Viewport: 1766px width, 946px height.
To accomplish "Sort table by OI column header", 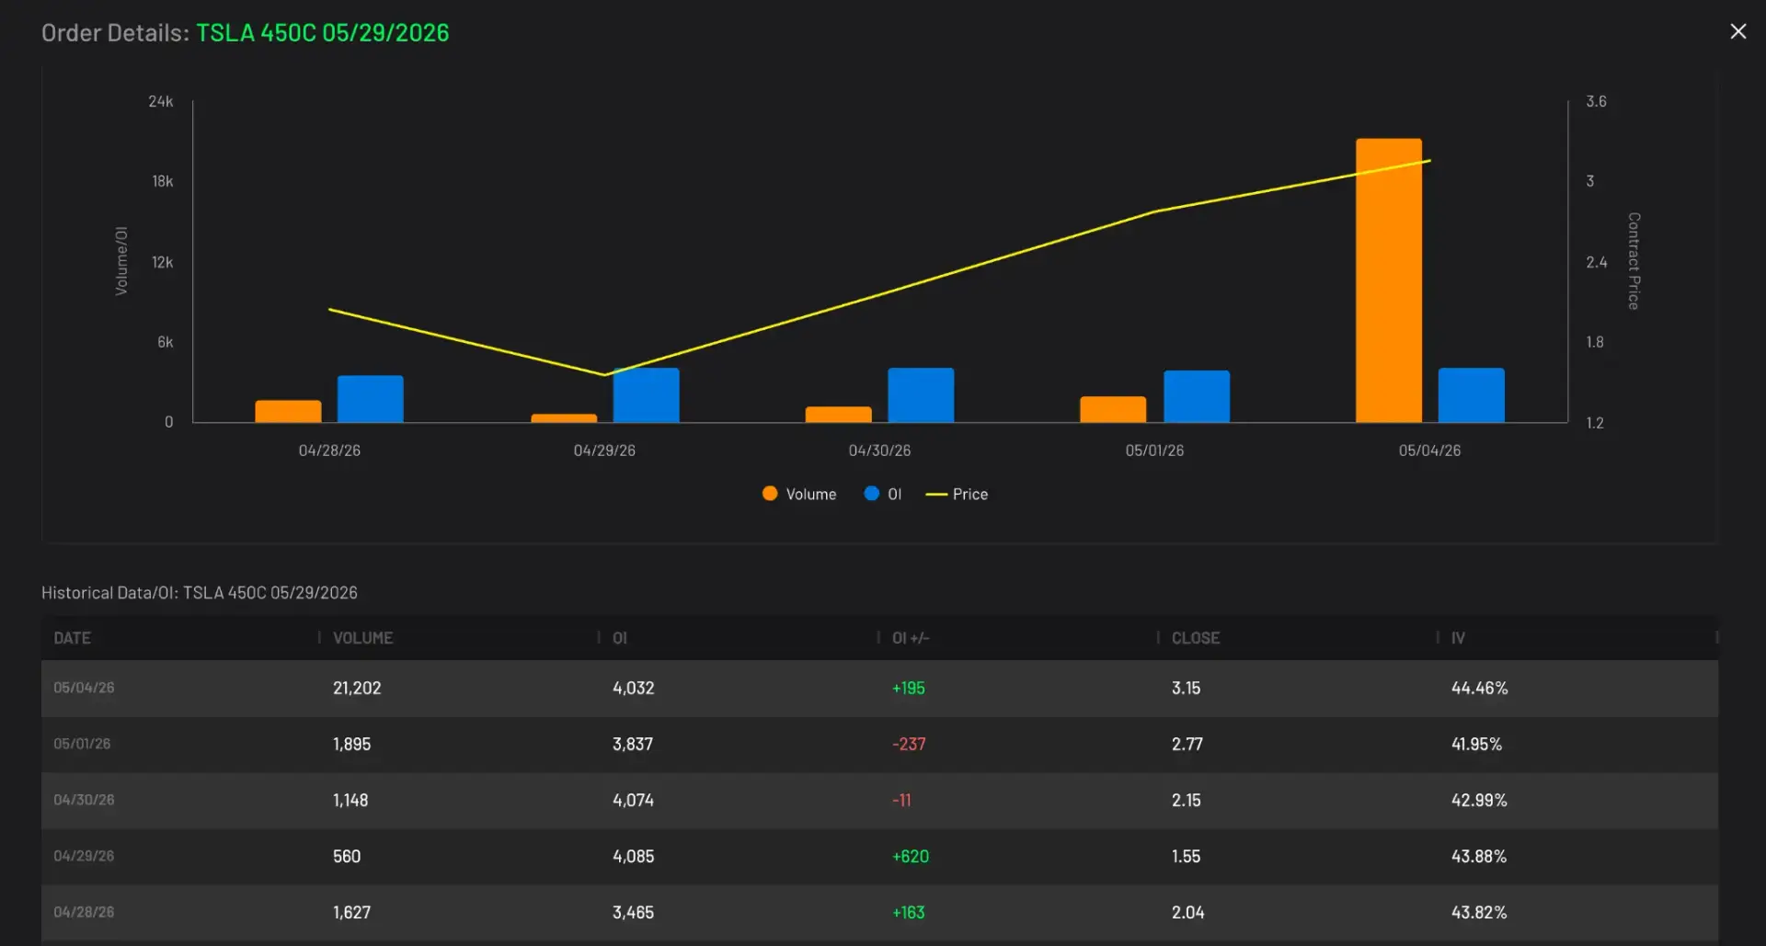I will pyautogui.click(x=620, y=638).
